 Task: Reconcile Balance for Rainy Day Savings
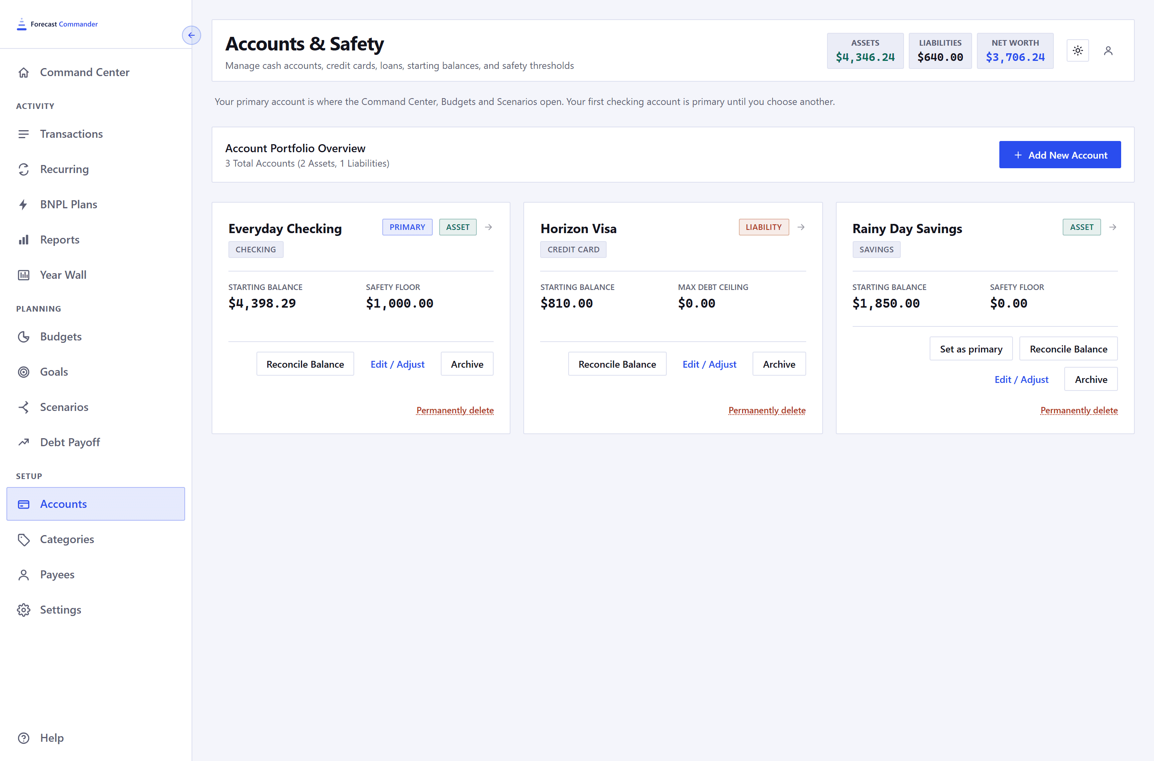tap(1069, 349)
